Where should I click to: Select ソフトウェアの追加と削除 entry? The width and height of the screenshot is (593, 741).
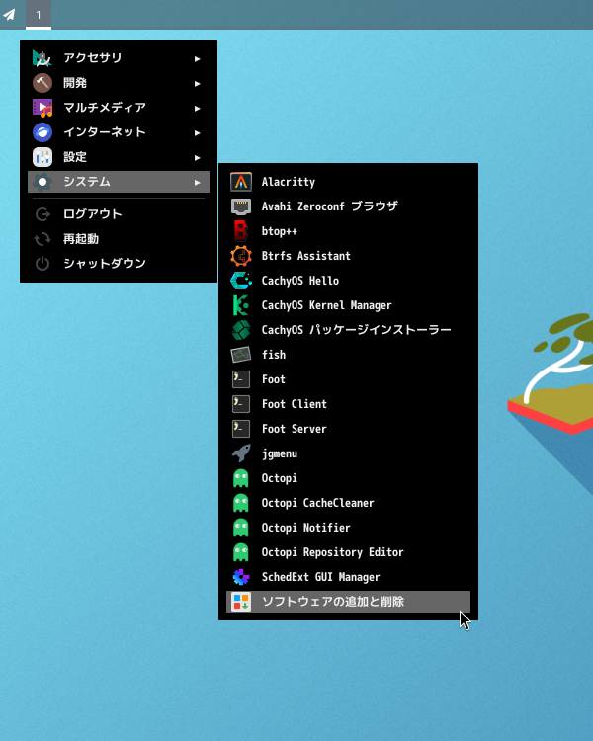pyautogui.click(x=348, y=602)
